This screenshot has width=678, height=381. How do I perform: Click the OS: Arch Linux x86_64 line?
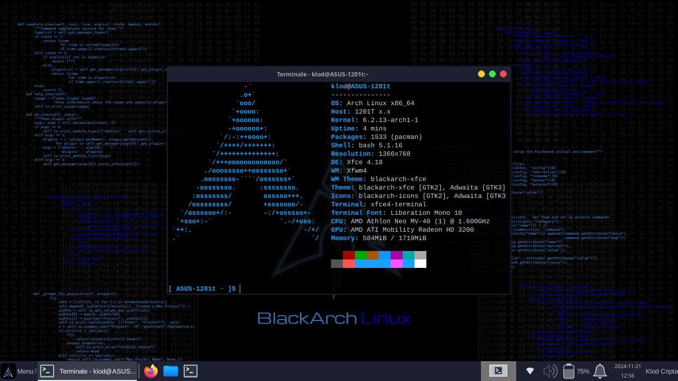click(373, 103)
